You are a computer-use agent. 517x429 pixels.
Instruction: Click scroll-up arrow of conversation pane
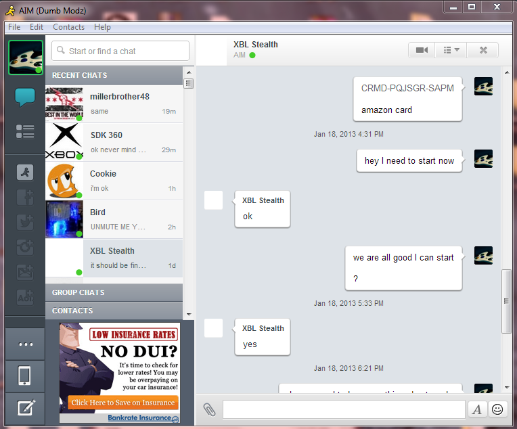[x=507, y=72]
